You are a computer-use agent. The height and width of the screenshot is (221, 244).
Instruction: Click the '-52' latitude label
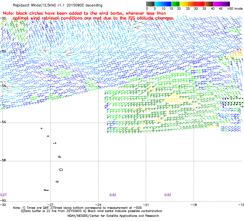tap(3, 51)
